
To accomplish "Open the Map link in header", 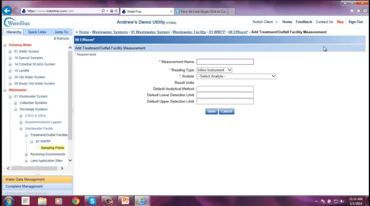I will (340, 22).
